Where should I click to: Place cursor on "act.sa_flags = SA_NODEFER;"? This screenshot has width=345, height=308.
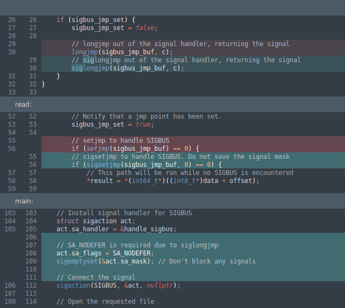[x=105, y=253]
